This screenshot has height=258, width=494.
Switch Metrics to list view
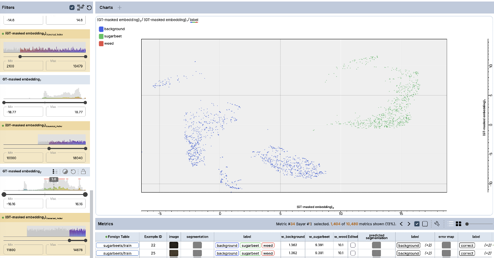coord(450,224)
